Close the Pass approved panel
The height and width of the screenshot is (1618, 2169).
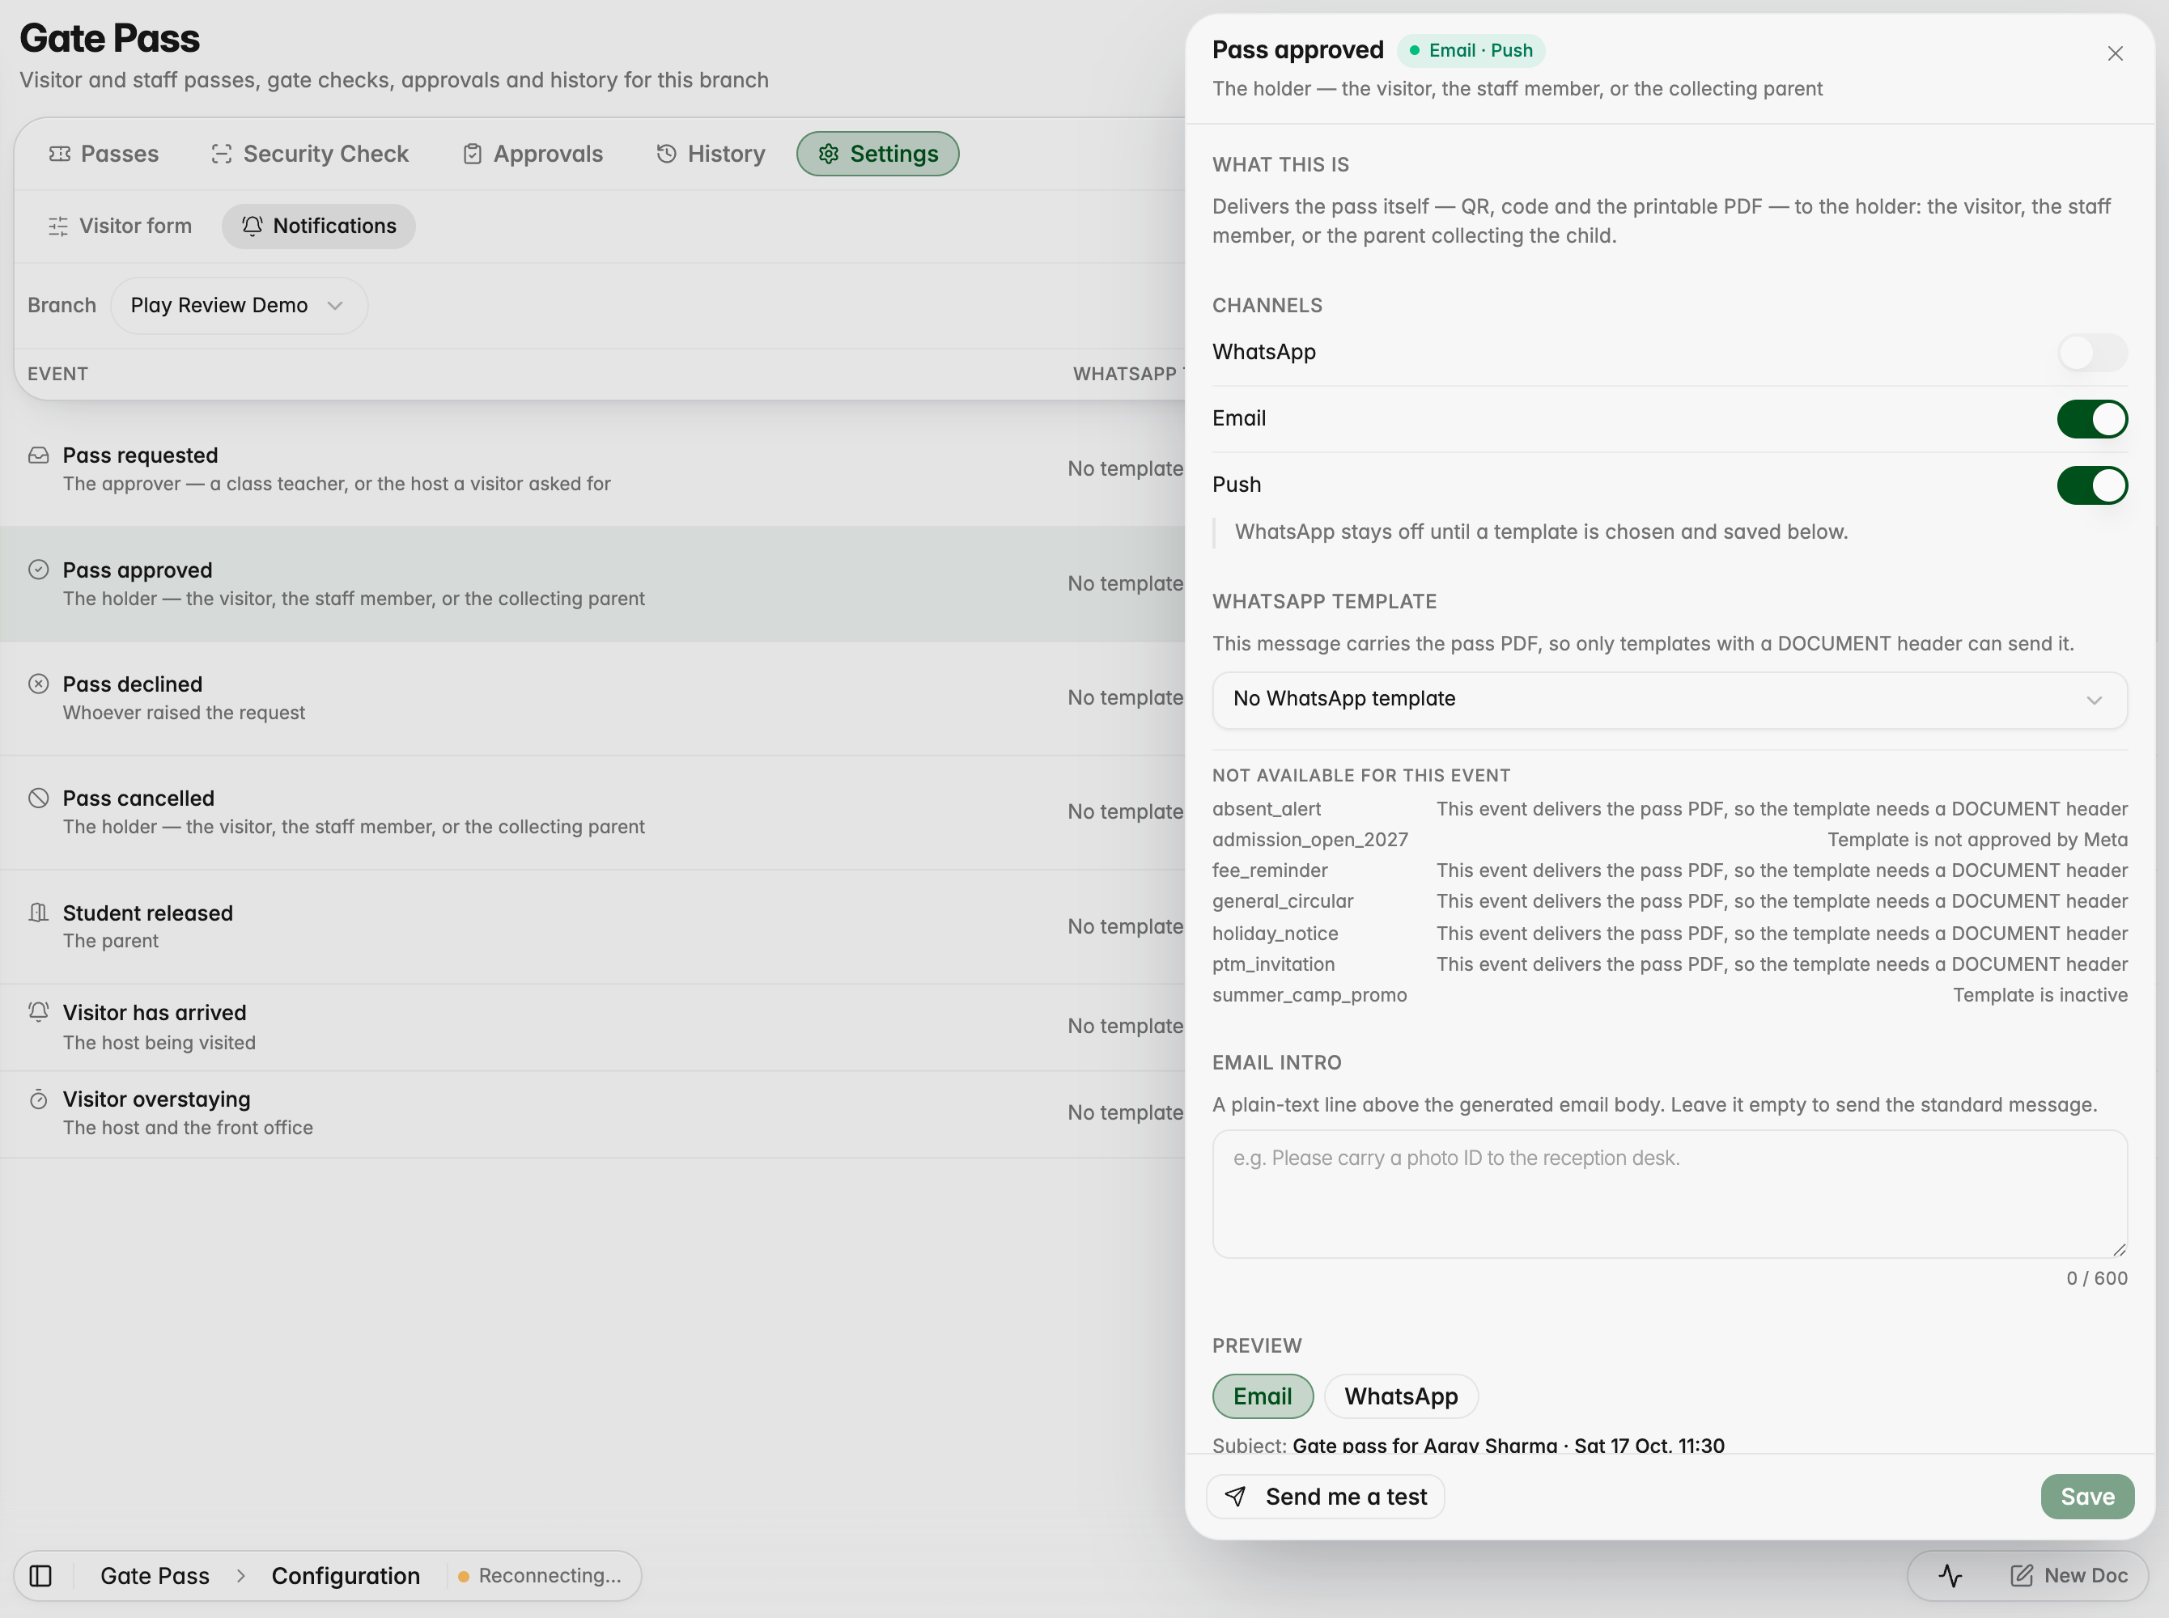coord(2115,54)
